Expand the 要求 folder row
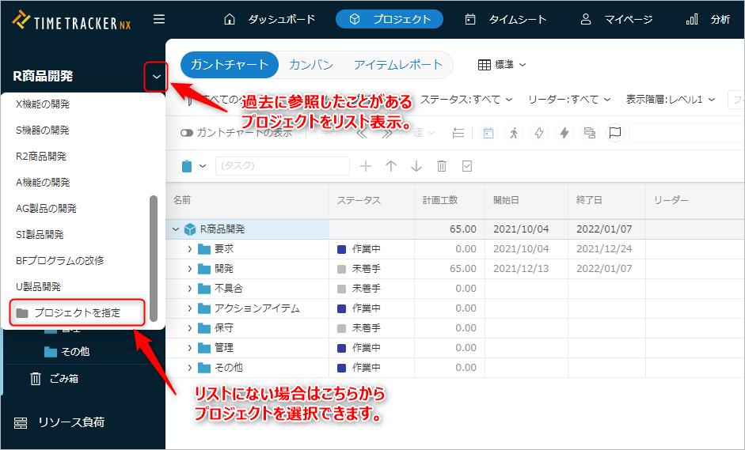 click(x=190, y=249)
